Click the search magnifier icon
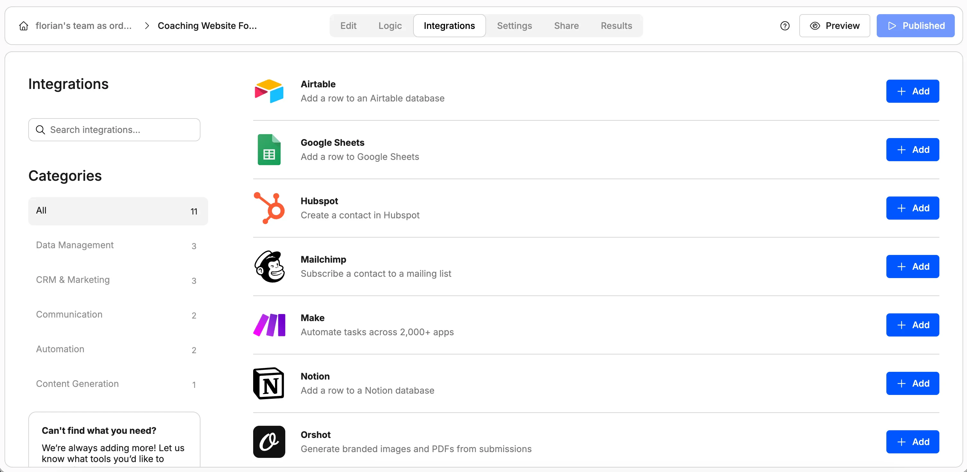Image resolution: width=967 pixels, height=472 pixels. point(41,130)
